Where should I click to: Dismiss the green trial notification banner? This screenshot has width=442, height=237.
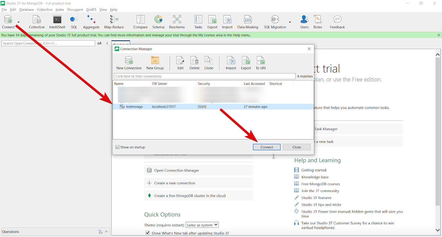pos(439,35)
